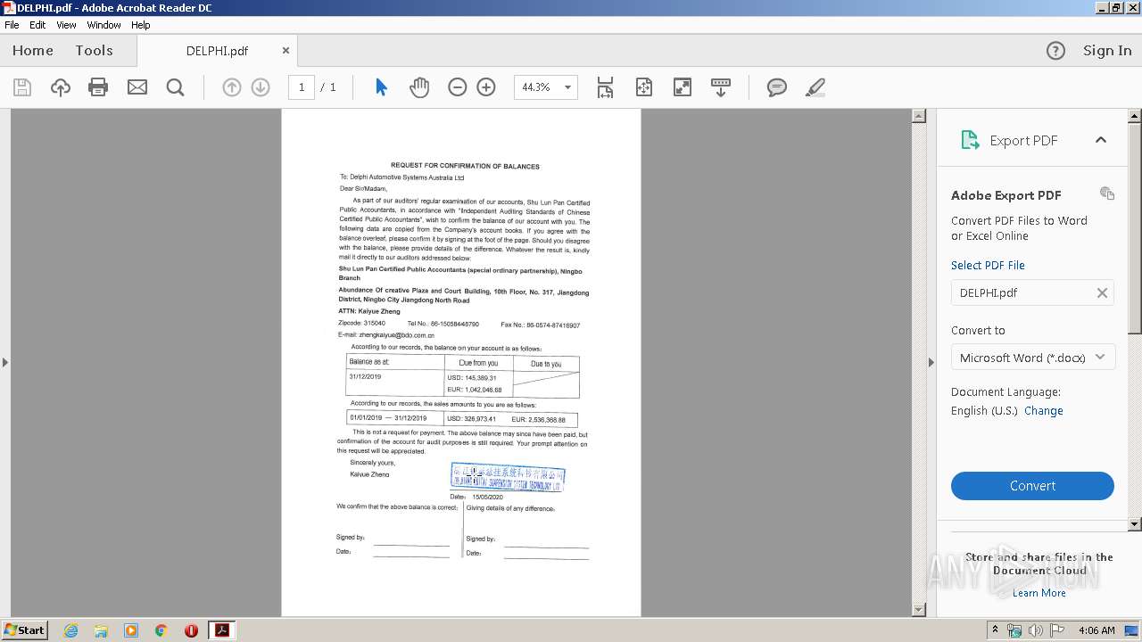Click the Select PDF File link

988,265
